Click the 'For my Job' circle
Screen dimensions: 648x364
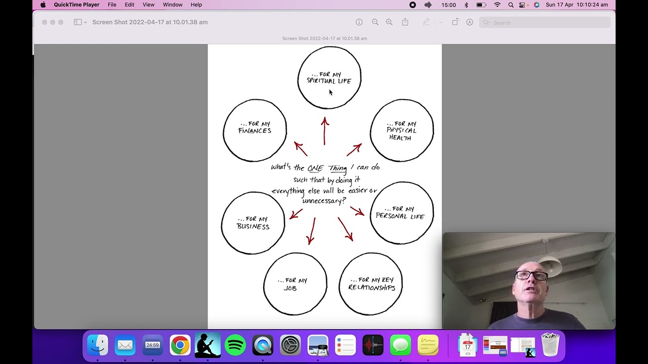295,284
